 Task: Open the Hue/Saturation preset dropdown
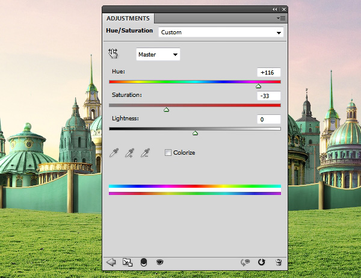(x=221, y=32)
